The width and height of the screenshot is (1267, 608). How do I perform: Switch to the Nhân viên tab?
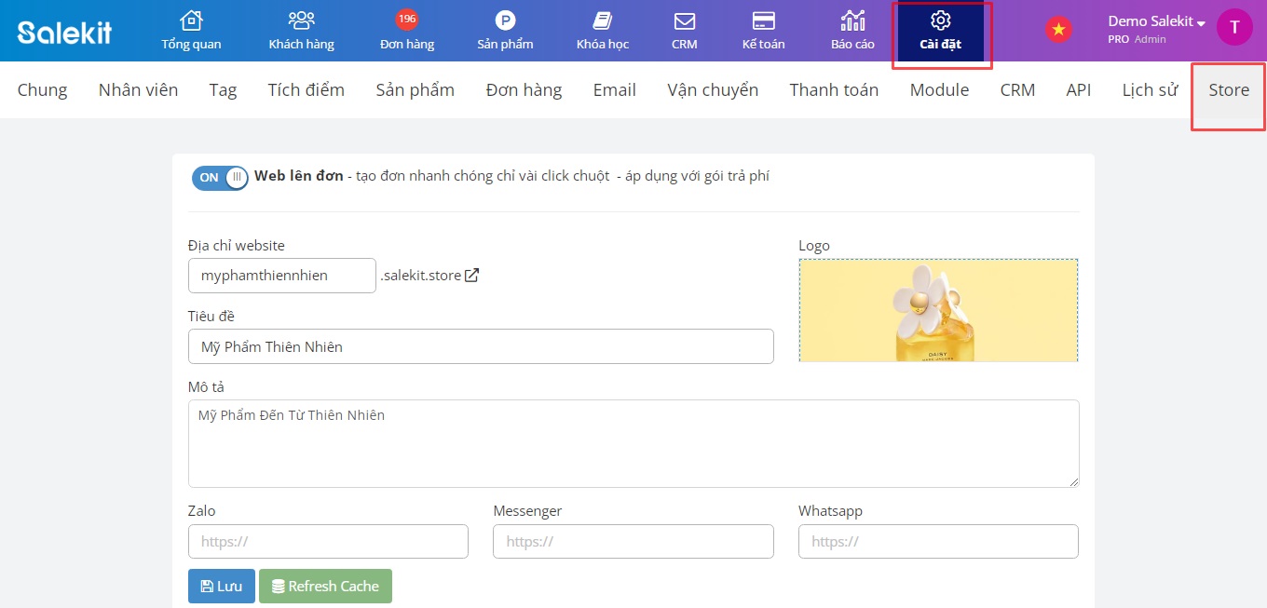coord(138,90)
